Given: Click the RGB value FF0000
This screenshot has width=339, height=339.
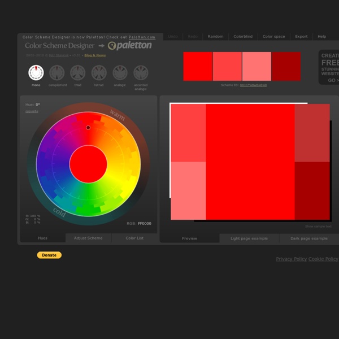Looking at the screenshot, I should [x=145, y=224].
